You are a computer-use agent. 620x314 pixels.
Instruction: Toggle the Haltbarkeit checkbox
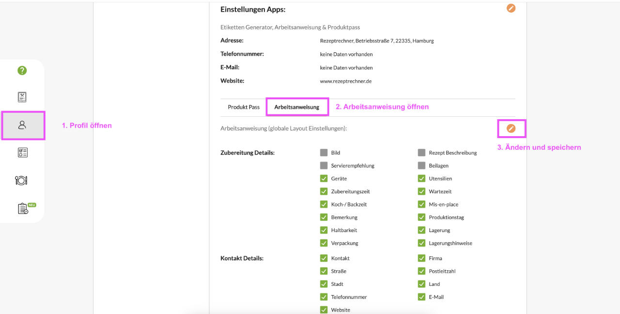(324, 230)
